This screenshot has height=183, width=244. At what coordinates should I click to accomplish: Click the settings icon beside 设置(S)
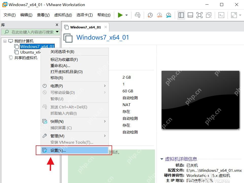(45, 150)
